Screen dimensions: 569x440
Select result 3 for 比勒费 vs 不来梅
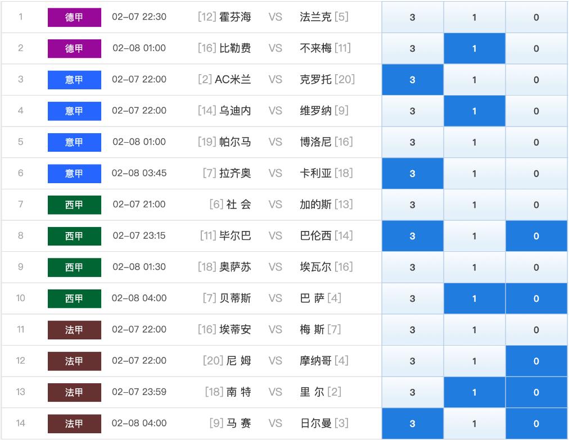[x=413, y=48]
